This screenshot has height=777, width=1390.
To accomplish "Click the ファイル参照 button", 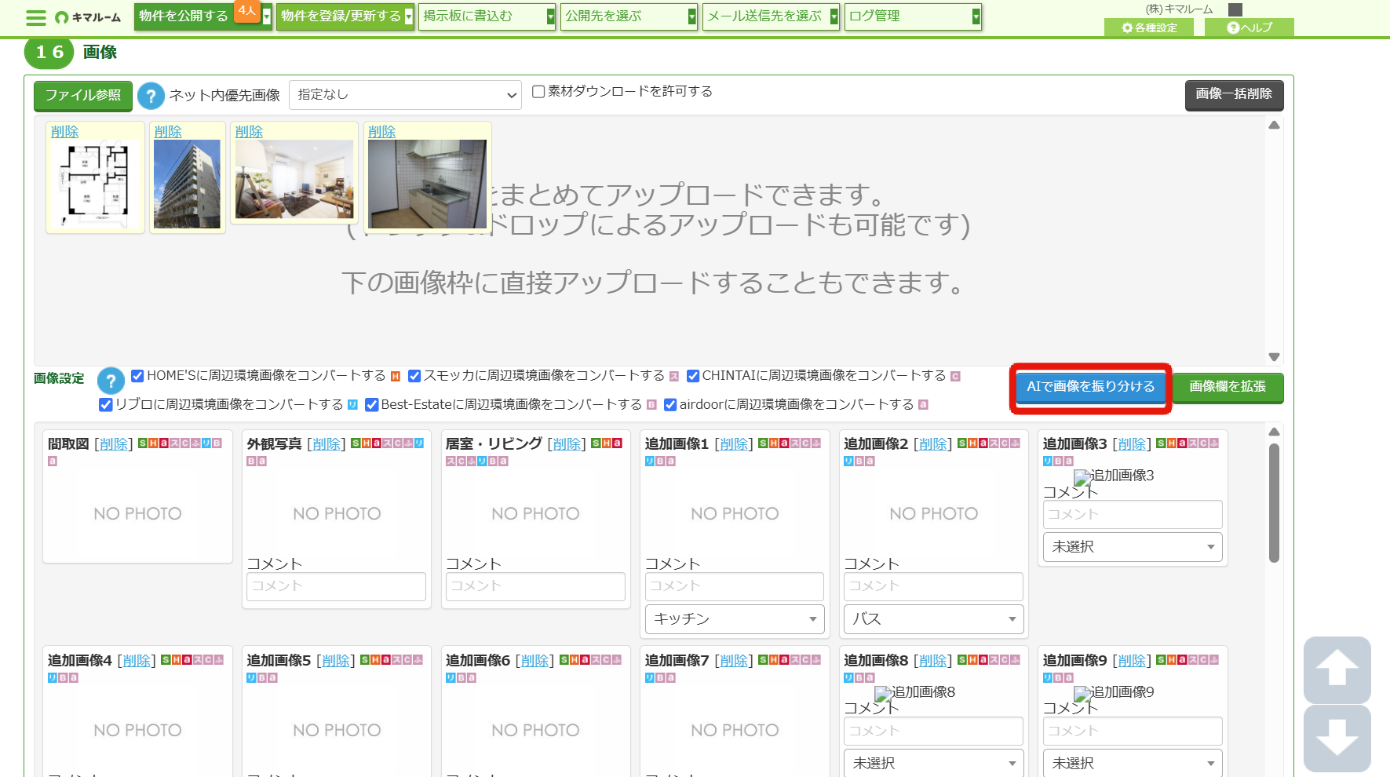I will tap(83, 96).
